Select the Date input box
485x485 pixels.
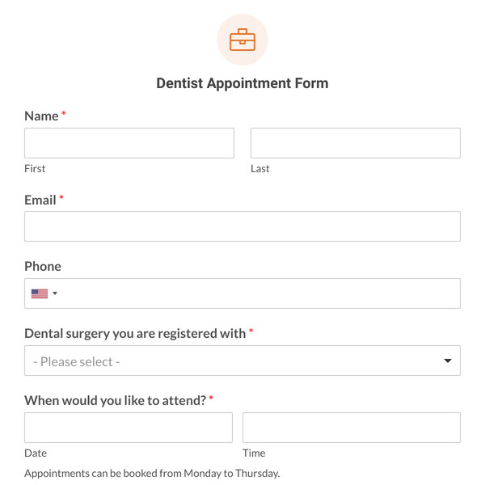pyautogui.click(x=129, y=428)
